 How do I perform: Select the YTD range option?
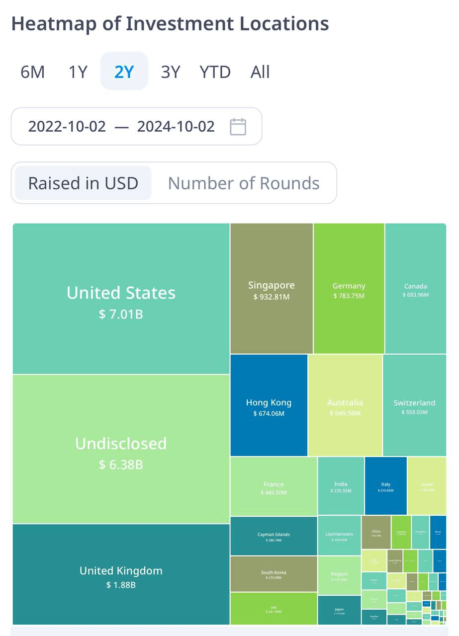[x=215, y=72]
